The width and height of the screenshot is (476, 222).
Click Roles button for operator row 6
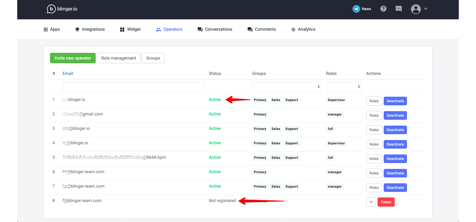374,173
